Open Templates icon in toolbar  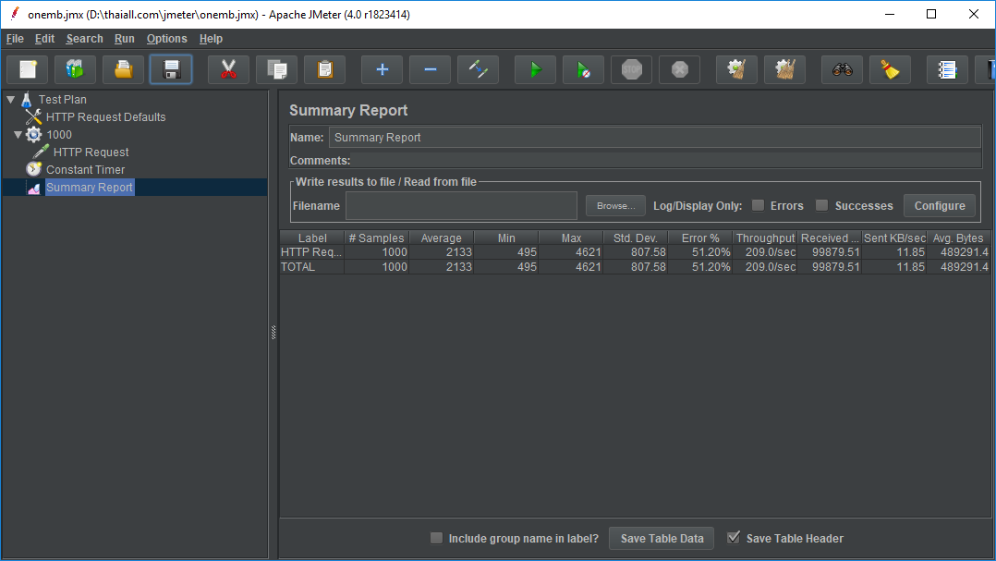(x=75, y=69)
